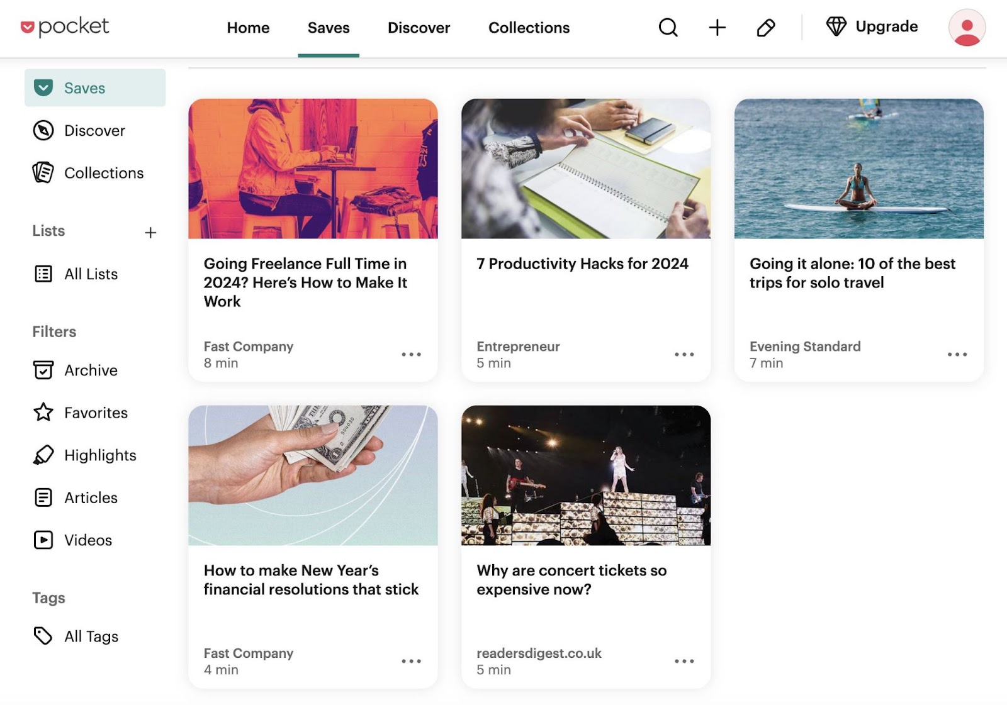Open more options for solo travel article

957,355
